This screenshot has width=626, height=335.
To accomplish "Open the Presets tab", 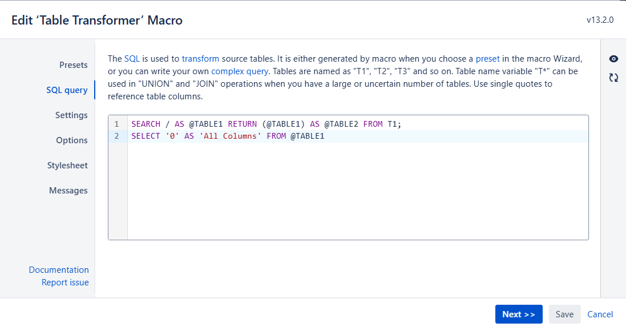I will tap(73, 65).
